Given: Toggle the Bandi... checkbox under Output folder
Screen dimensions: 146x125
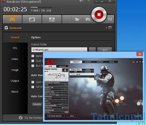Looking at the screenshot, I should [33, 56].
